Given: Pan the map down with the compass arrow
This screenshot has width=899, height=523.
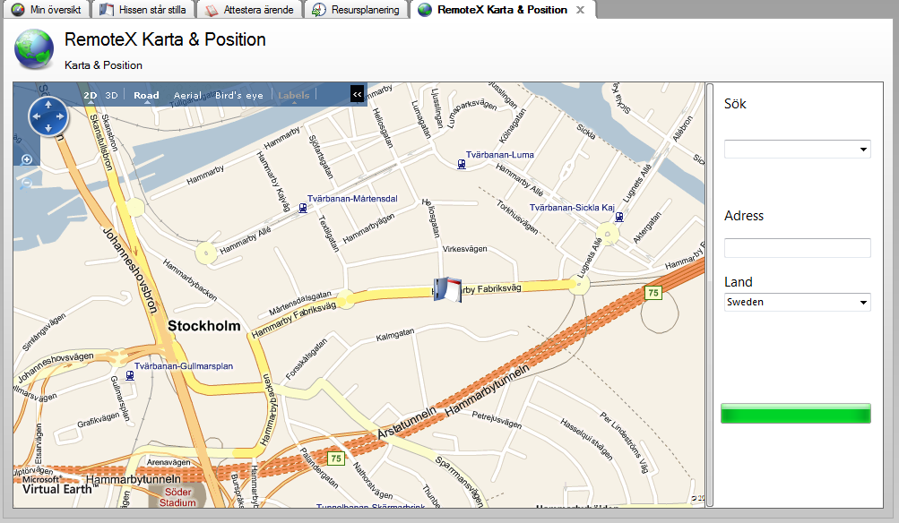Looking at the screenshot, I should click(x=48, y=128).
